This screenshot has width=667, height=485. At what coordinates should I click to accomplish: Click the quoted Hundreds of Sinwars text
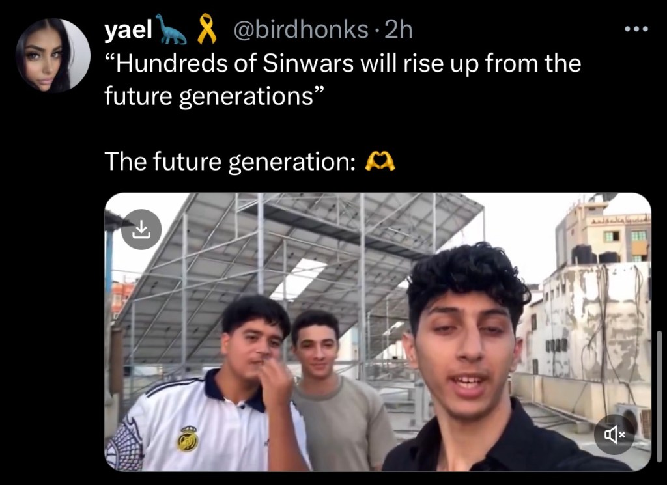343,79
